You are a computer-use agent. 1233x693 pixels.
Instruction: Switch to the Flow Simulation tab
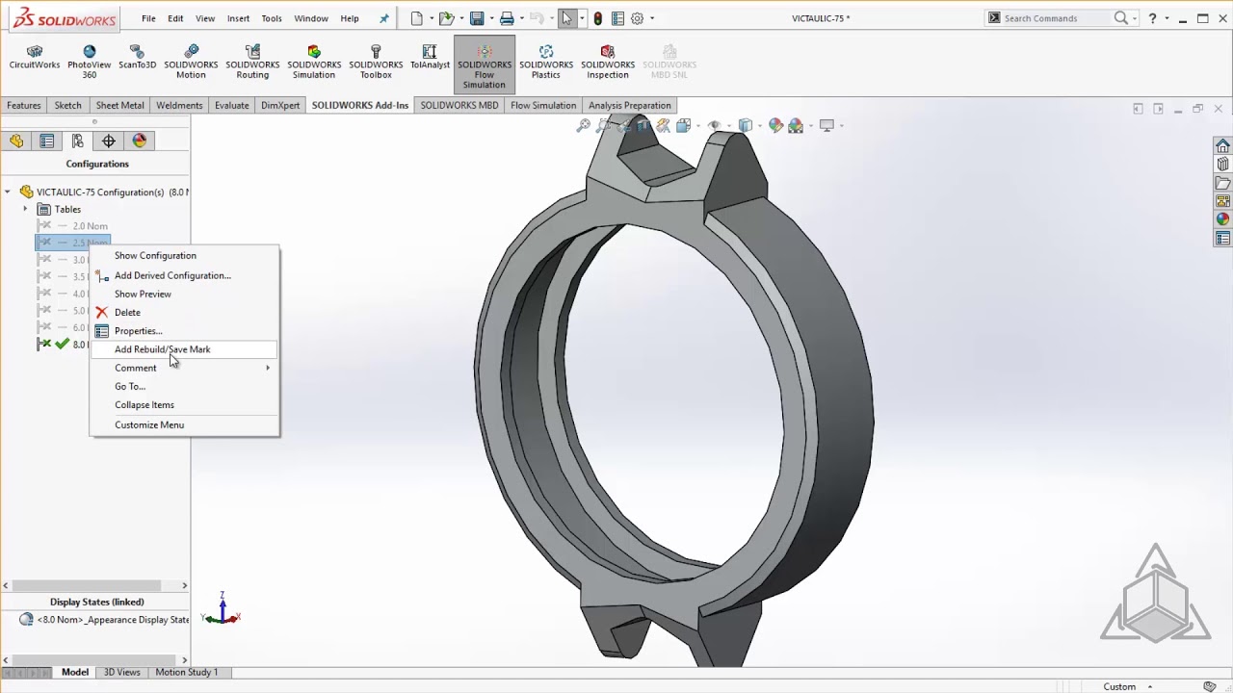tap(543, 105)
